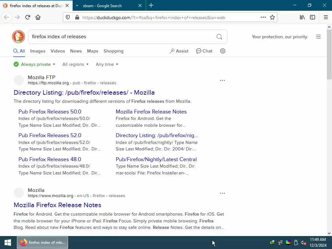
Task: Open tracking protection shield icon
Action: tap(68, 18)
